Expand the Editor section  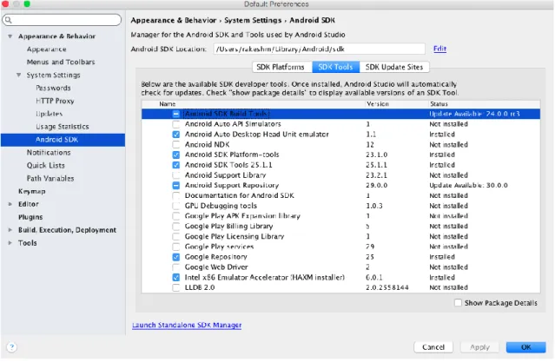click(x=10, y=204)
